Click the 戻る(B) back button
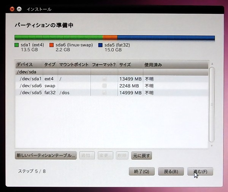The height and width of the screenshot is (192, 228). click(171, 171)
